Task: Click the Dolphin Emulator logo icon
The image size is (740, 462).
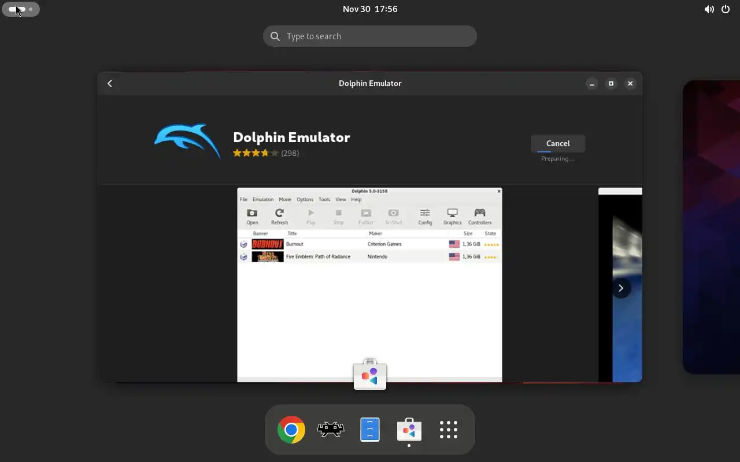Action: click(x=188, y=141)
